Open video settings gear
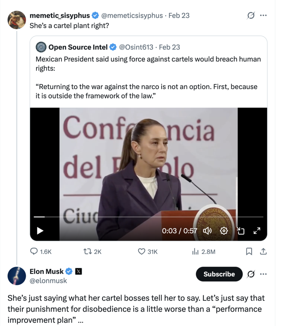 pos(224,230)
